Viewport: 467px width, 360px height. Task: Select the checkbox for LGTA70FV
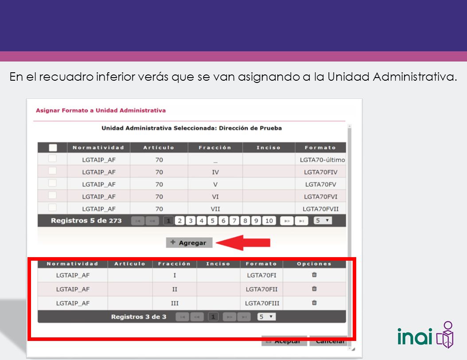click(x=52, y=183)
